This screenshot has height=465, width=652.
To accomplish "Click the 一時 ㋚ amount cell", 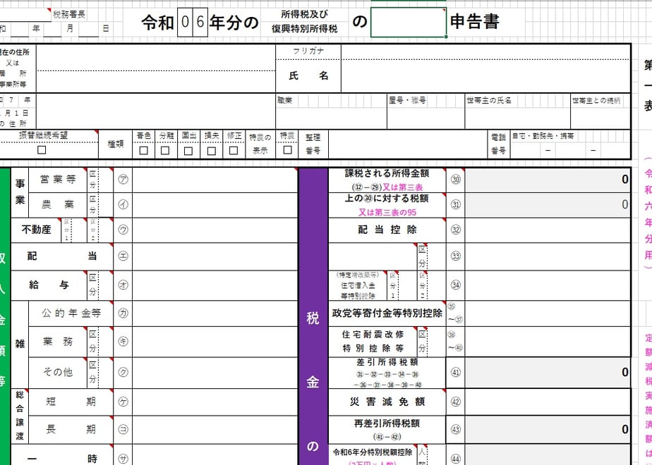I will (x=215, y=455).
